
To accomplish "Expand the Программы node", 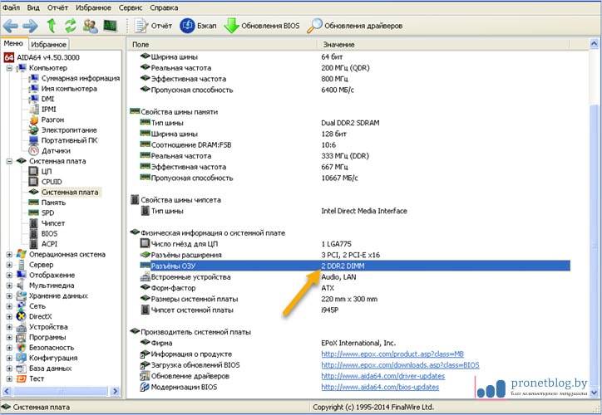I will (x=9, y=337).
